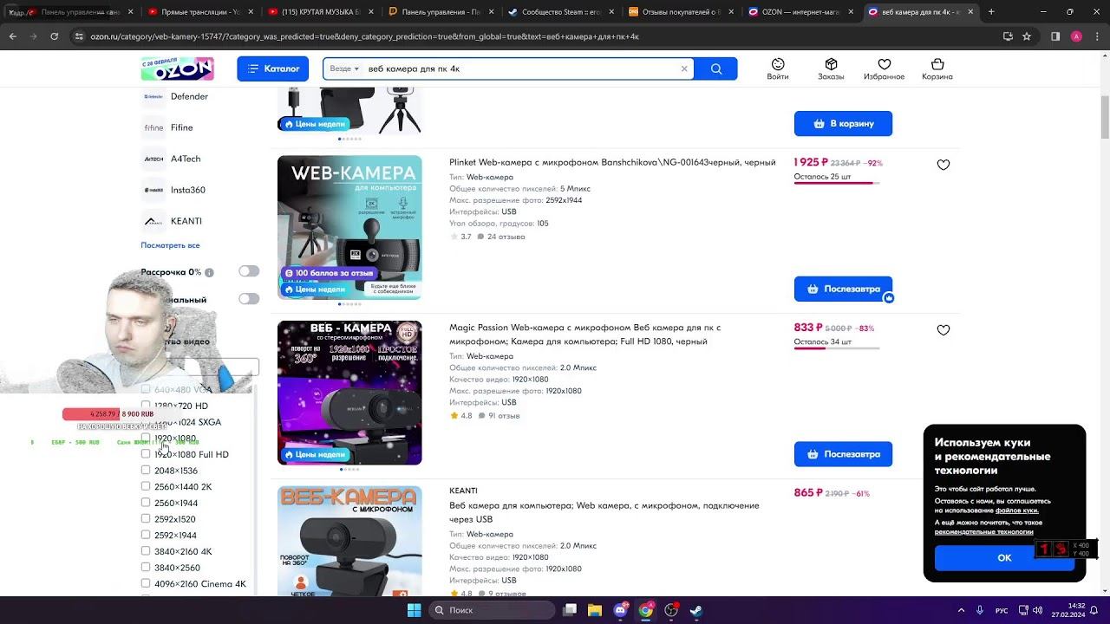Toggle the switch below Рассрочка 0%
1110x624 pixels.
coord(249,299)
